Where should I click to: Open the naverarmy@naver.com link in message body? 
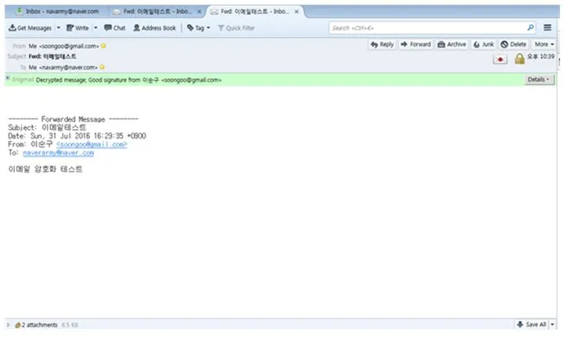tap(58, 153)
